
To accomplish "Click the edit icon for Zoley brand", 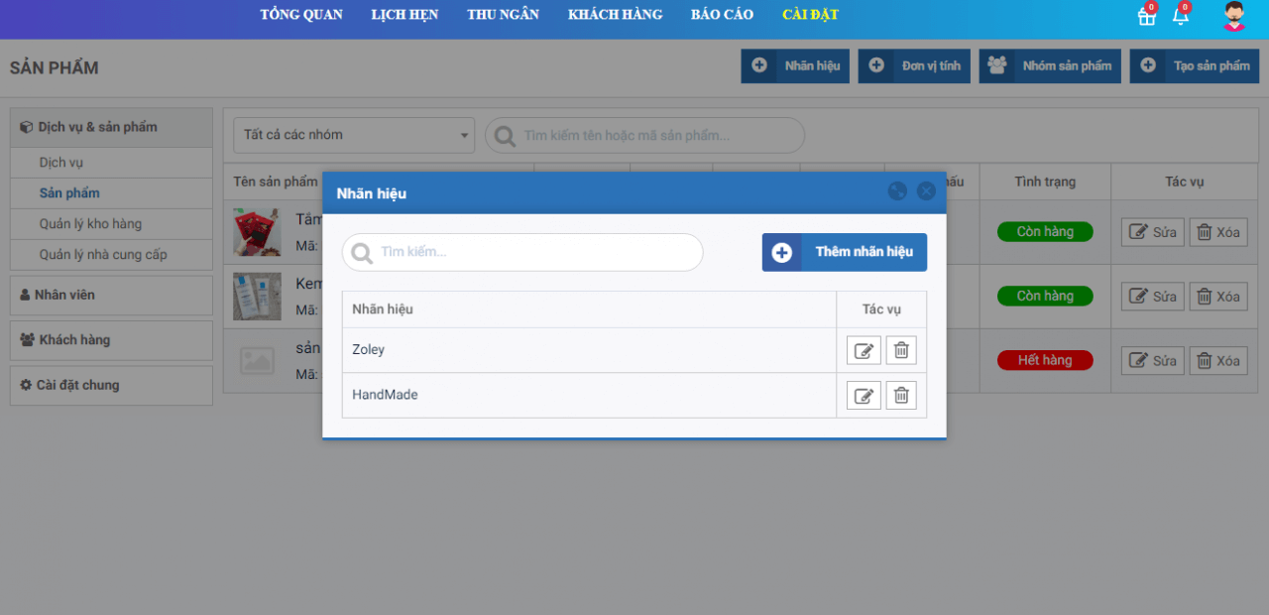I will click(x=864, y=350).
